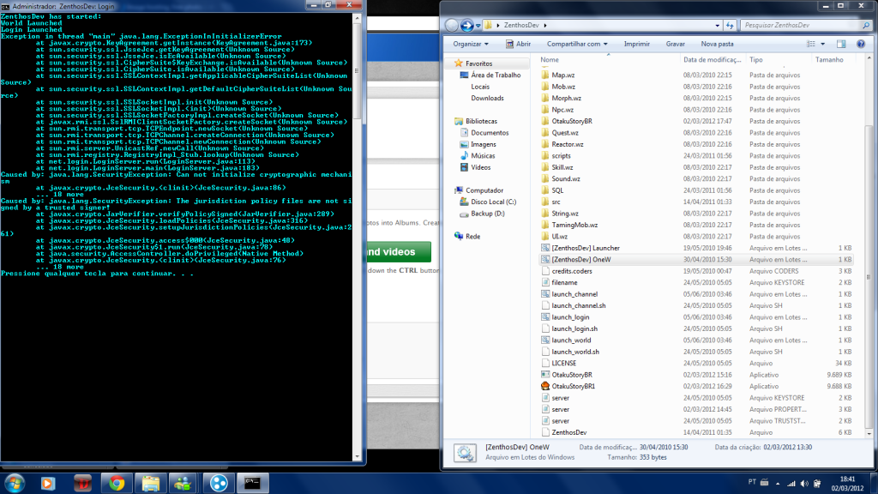Open the Organizar dropdown menu
Viewport: 878px width, 494px height.
point(470,43)
